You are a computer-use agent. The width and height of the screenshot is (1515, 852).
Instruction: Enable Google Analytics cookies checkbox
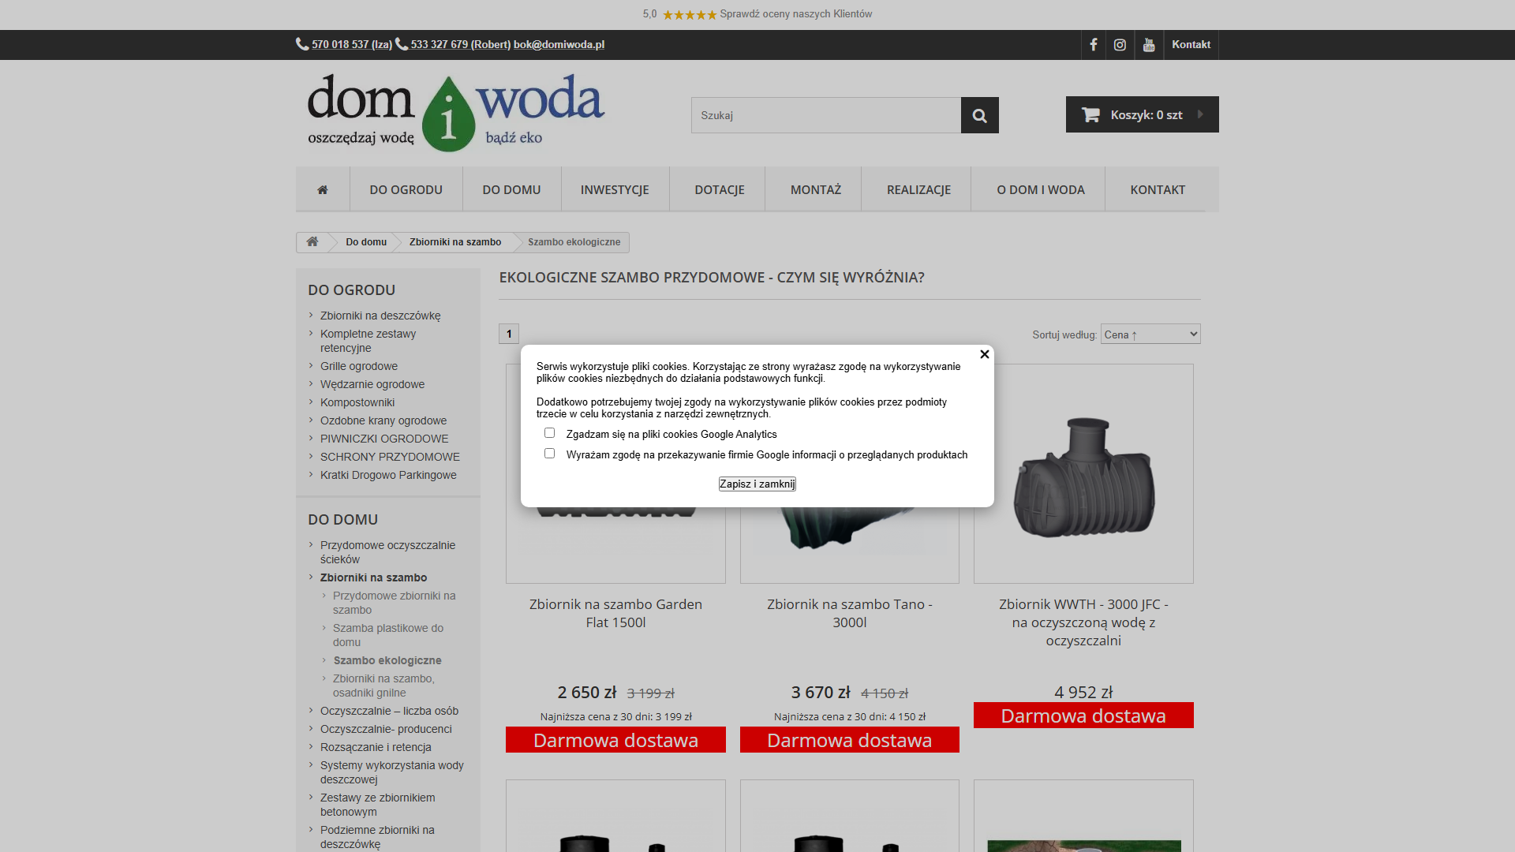(x=549, y=433)
